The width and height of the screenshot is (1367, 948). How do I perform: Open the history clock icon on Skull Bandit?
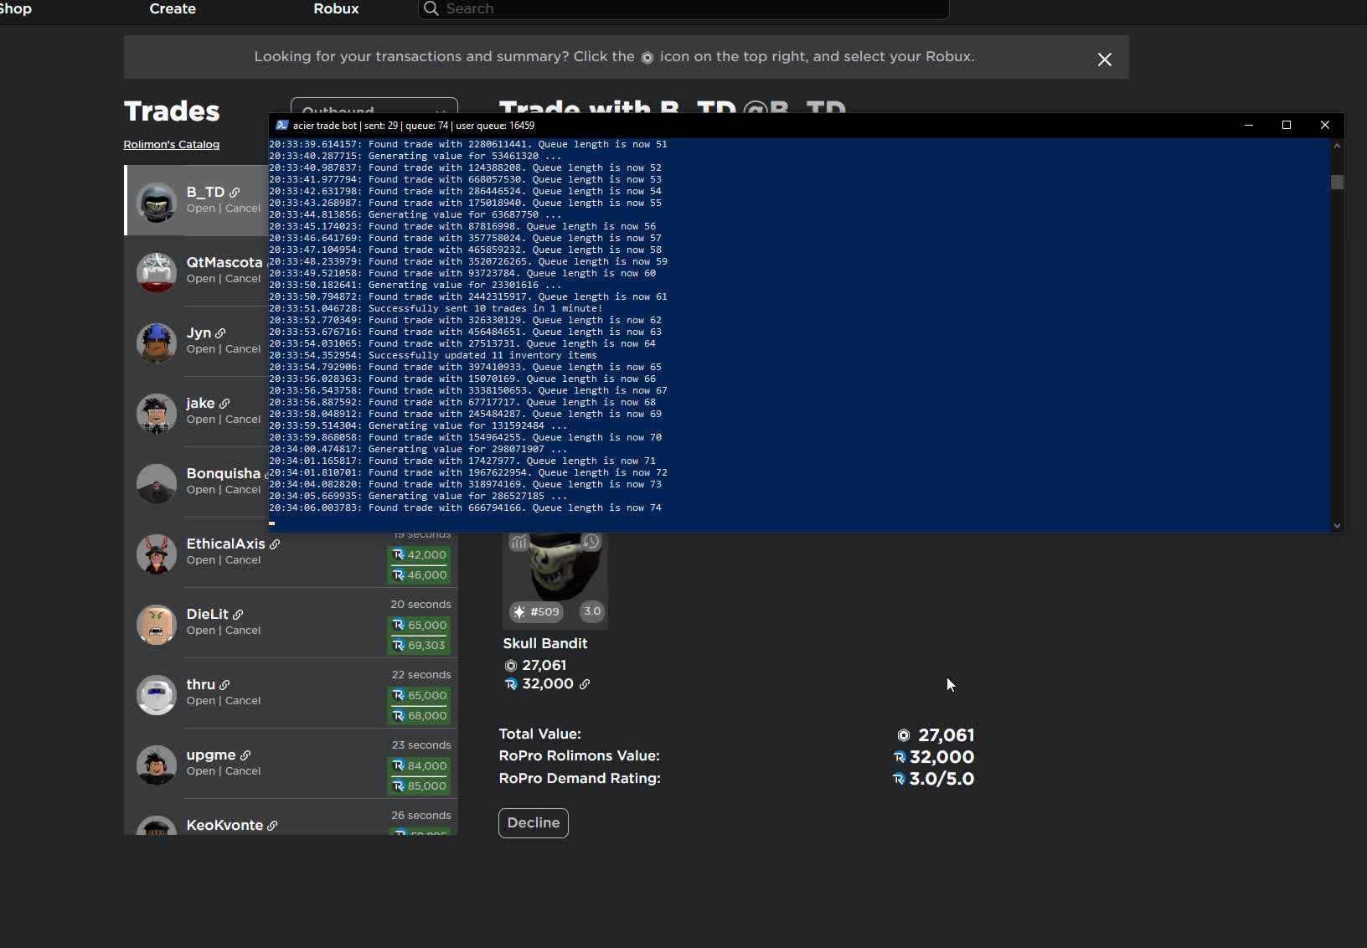pyautogui.click(x=591, y=542)
